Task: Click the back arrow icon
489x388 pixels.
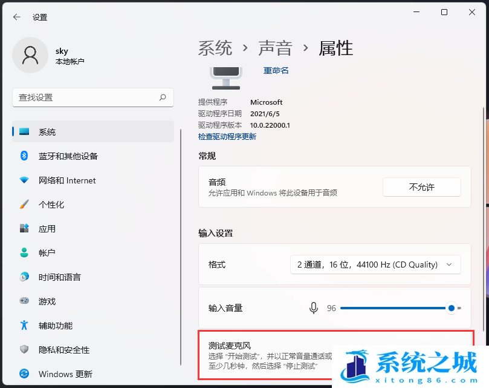Action: pyautogui.click(x=17, y=17)
